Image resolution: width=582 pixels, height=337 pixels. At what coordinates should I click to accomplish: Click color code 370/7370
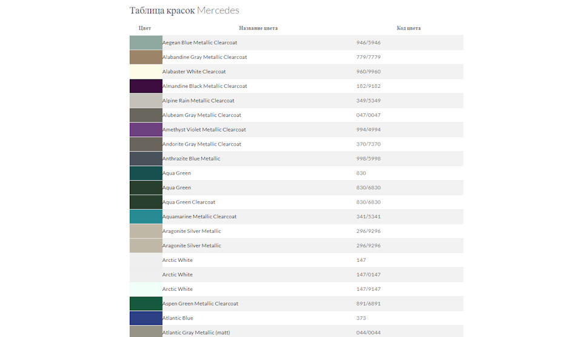pos(369,144)
